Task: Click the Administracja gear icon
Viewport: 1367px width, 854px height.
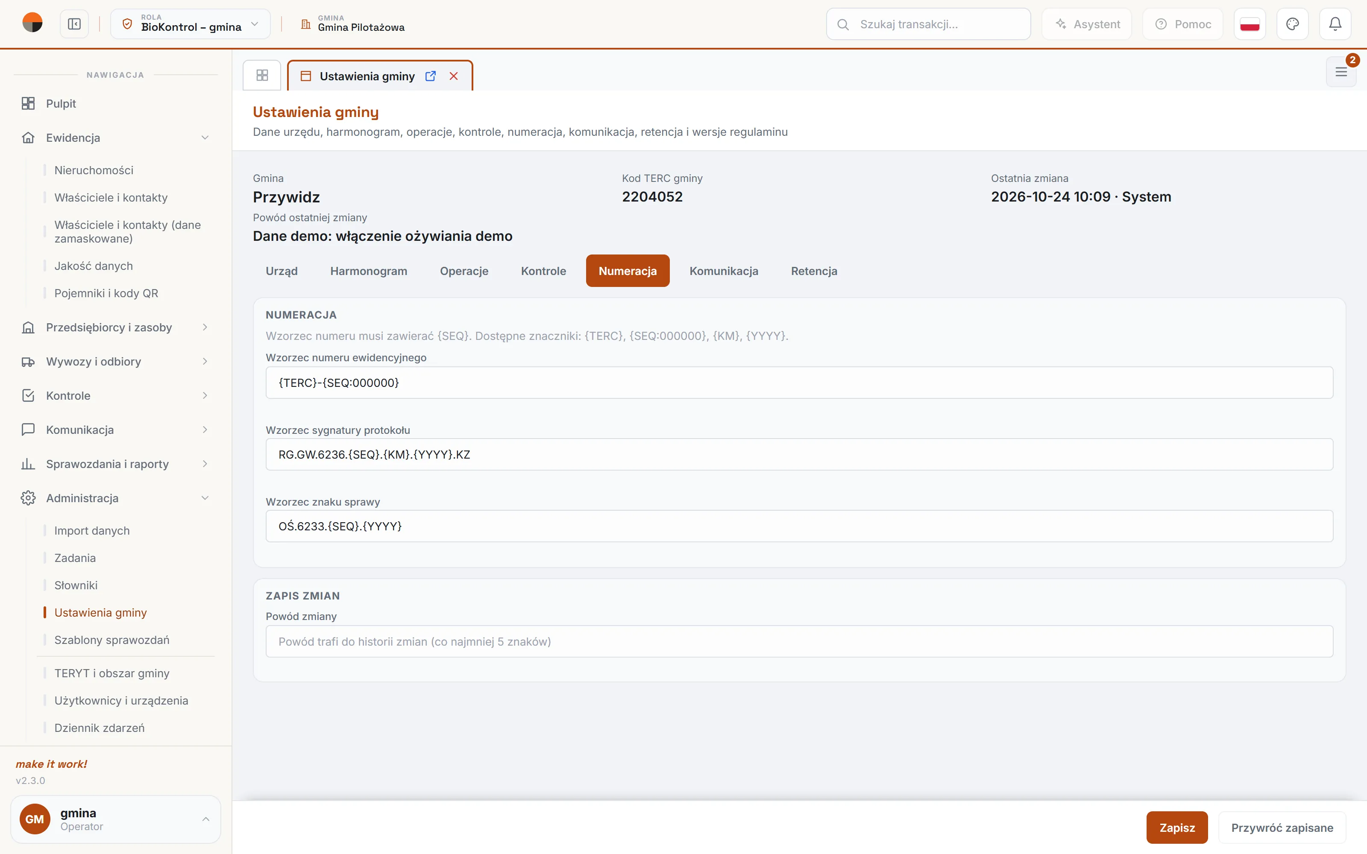Action: 28,498
